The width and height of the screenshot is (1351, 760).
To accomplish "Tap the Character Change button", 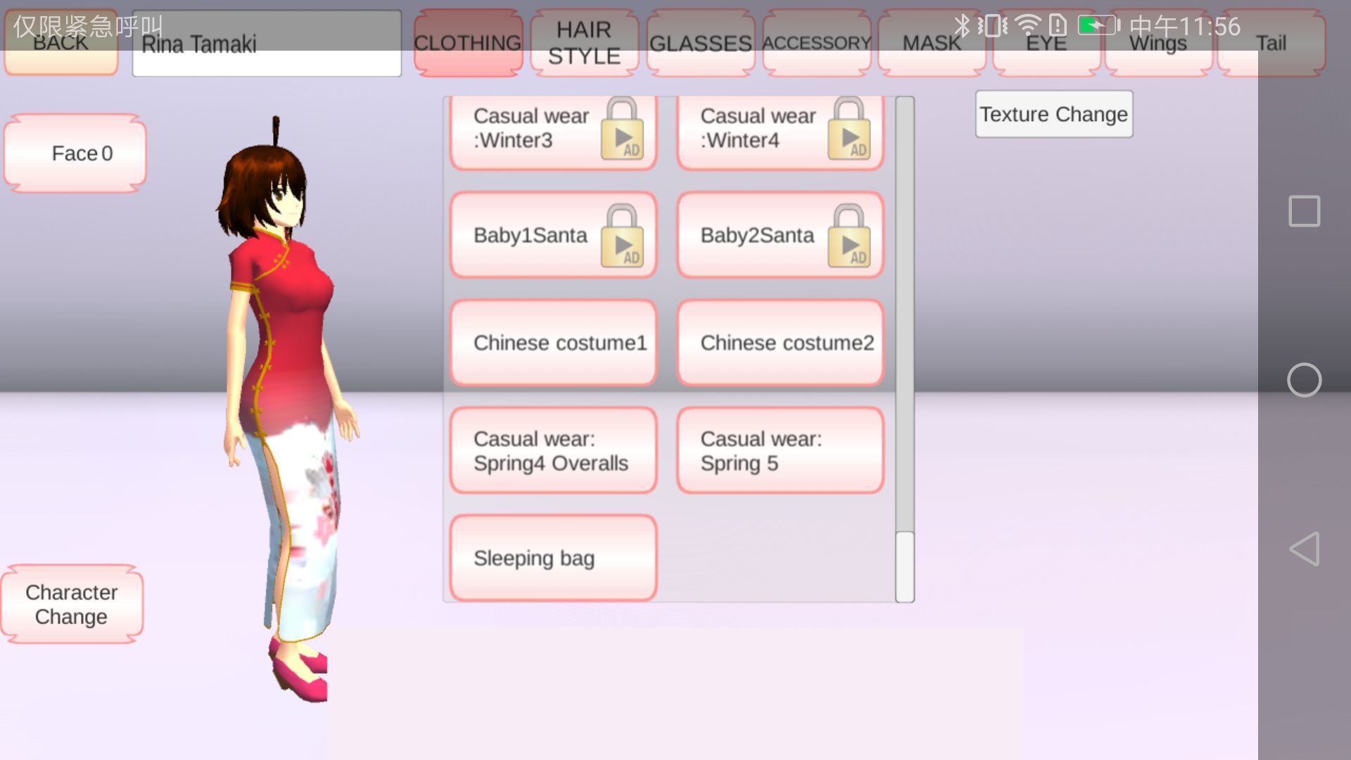I will click(72, 604).
